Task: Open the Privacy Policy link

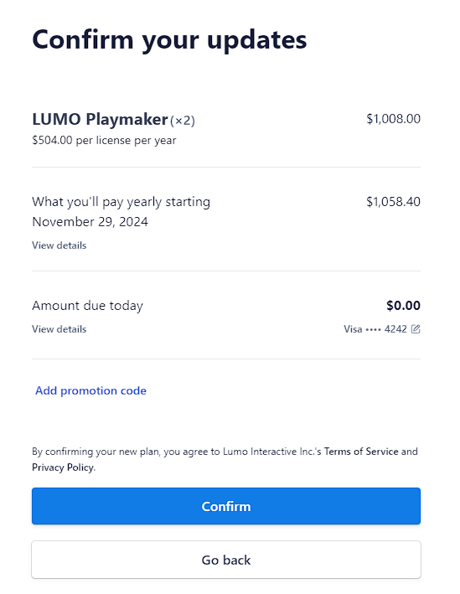Action: coord(63,467)
